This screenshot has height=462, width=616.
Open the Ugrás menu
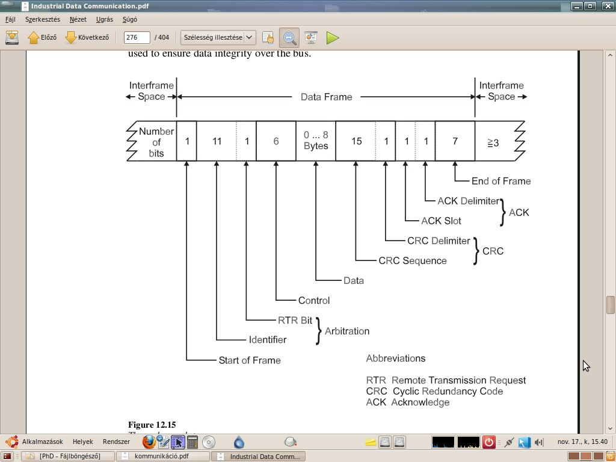[105, 19]
